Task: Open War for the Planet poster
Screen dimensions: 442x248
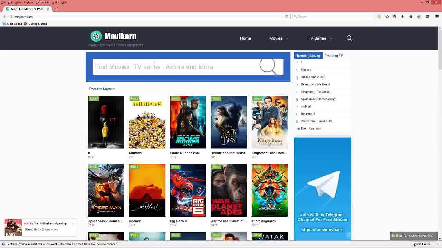Action: (x=229, y=190)
